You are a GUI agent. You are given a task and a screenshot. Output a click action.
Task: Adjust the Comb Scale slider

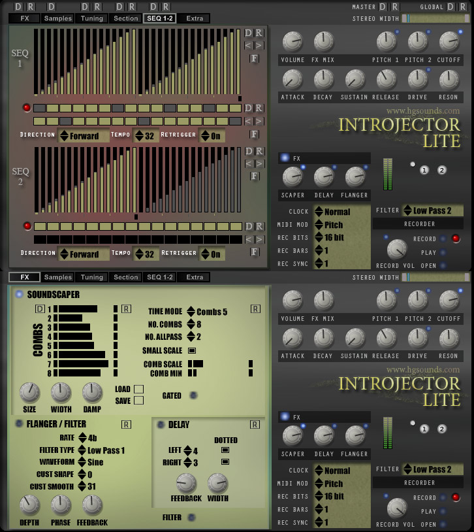point(221,364)
